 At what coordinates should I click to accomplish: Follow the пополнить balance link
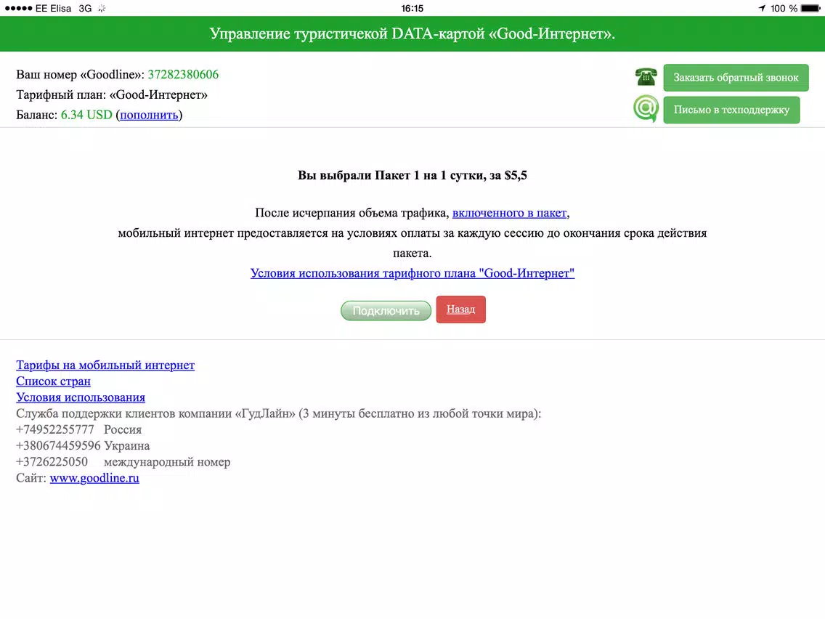(149, 115)
